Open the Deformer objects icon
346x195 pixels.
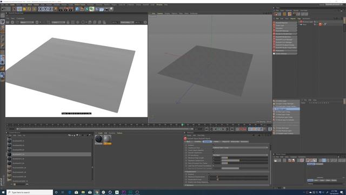pos(97,9)
